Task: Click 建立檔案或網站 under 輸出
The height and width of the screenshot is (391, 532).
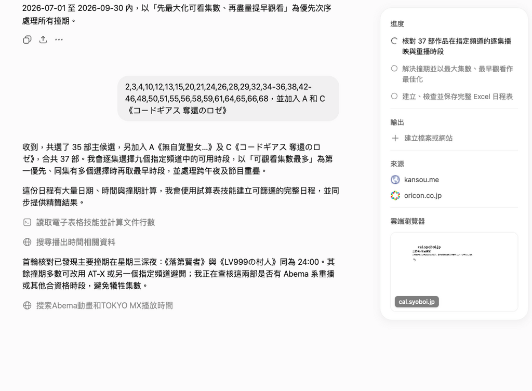Action: 428,138
